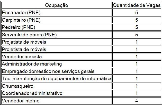
Task: Click the vacancy count for Vendedor interno
Action: (137, 100)
